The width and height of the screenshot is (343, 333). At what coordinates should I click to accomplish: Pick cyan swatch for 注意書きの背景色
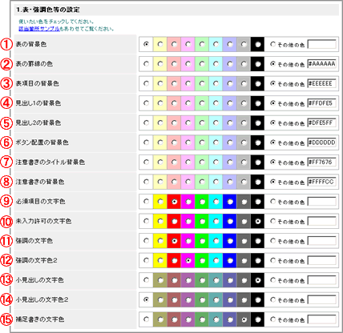click(x=216, y=182)
